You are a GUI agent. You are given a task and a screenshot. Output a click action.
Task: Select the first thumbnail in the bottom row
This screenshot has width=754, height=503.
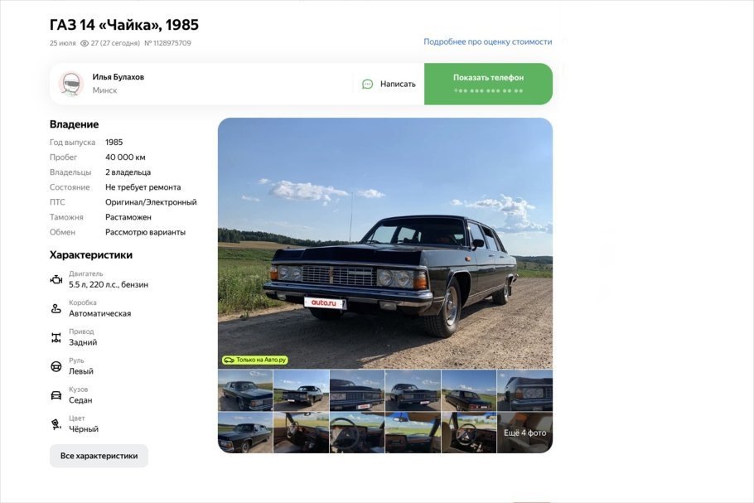pos(245,433)
